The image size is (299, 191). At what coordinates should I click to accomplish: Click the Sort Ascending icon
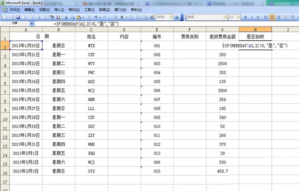[x=131, y=17]
